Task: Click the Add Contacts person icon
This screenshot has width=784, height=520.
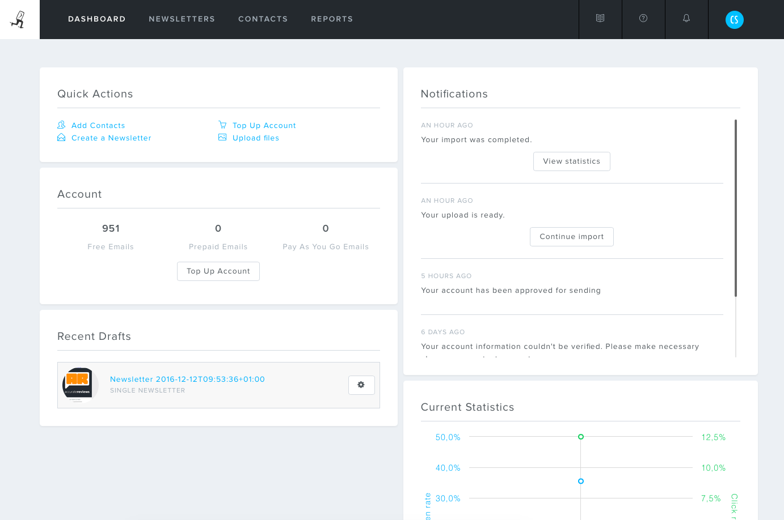Action: pos(61,125)
